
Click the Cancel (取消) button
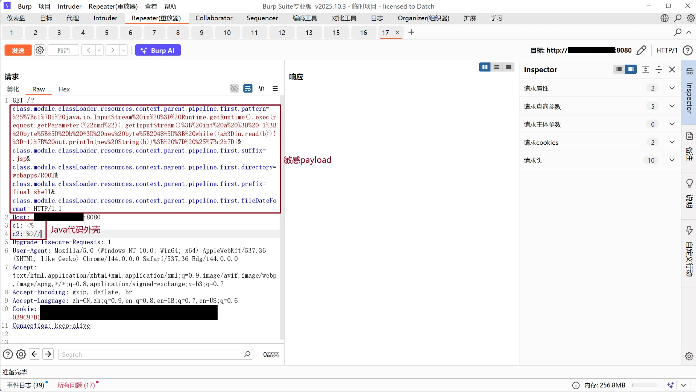[64, 50]
